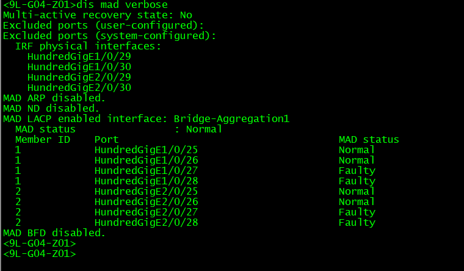
Task: Click Faulty status for HundredGigE1/0/27
Action: [x=357, y=170]
